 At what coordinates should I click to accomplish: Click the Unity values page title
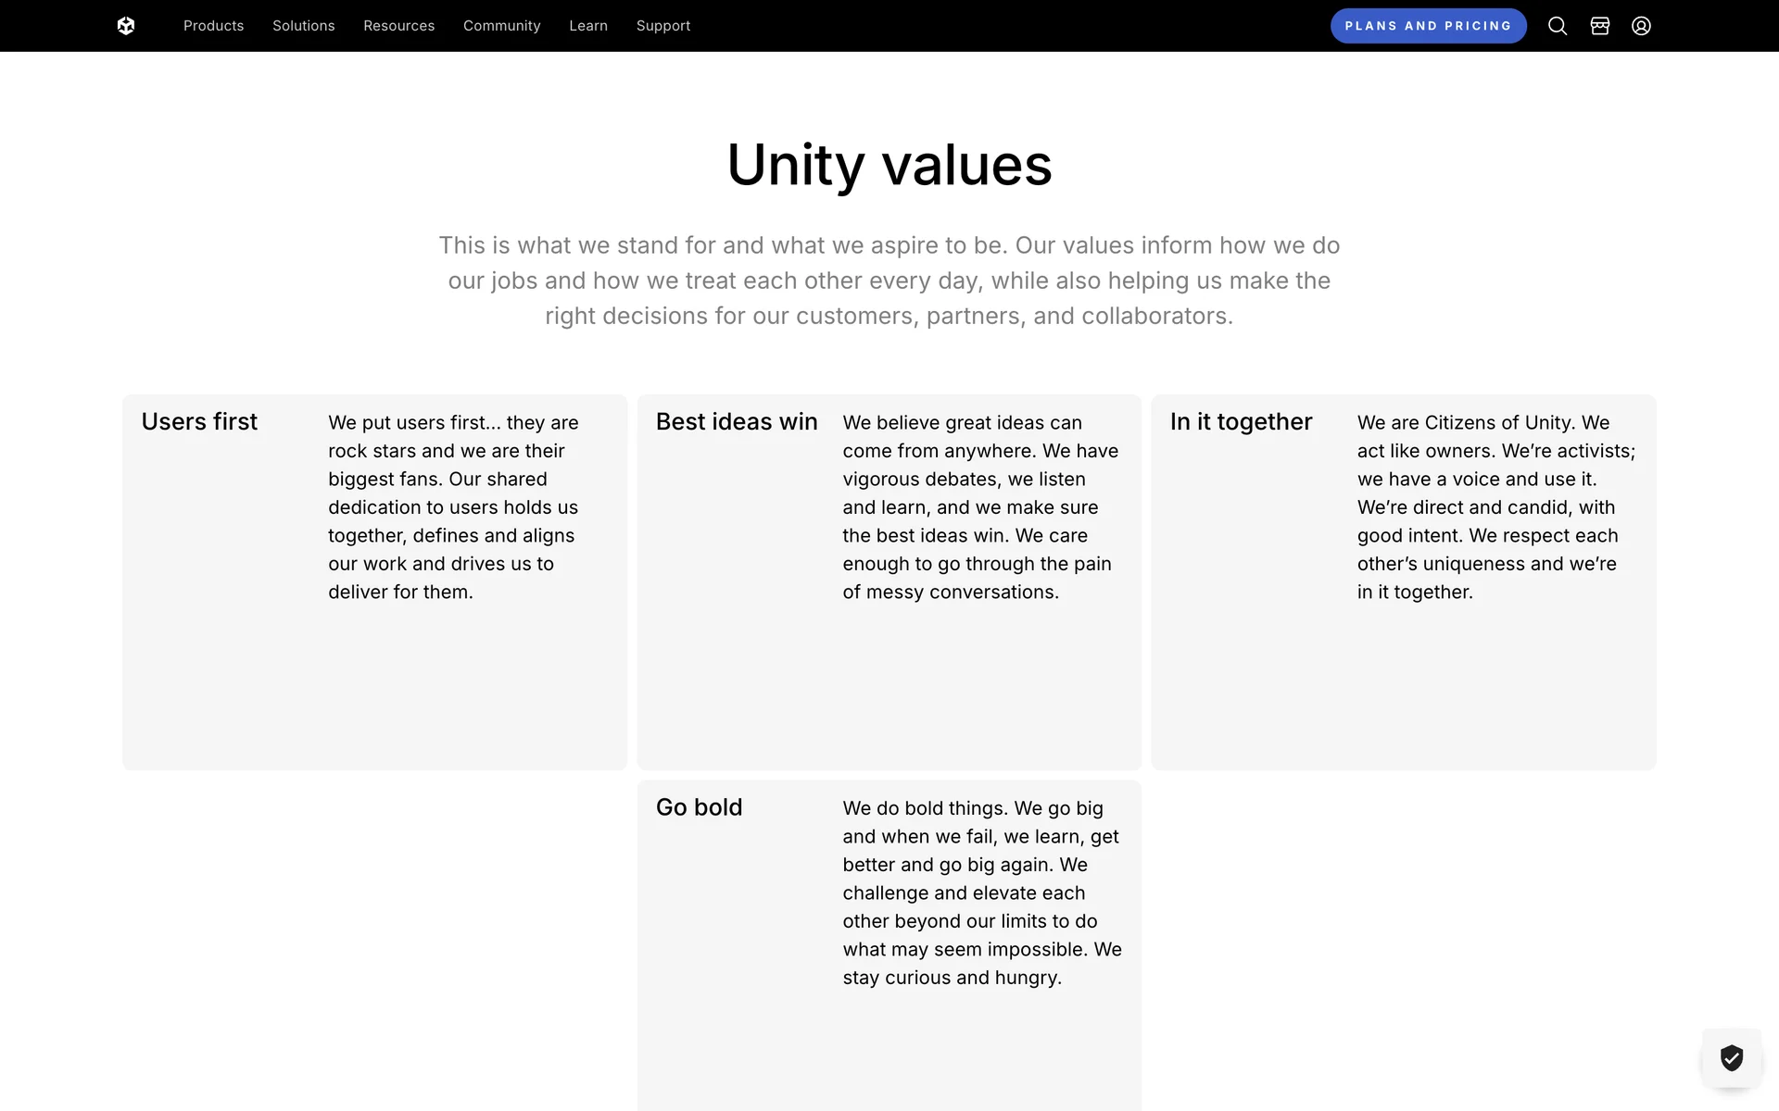[x=889, y=165]
